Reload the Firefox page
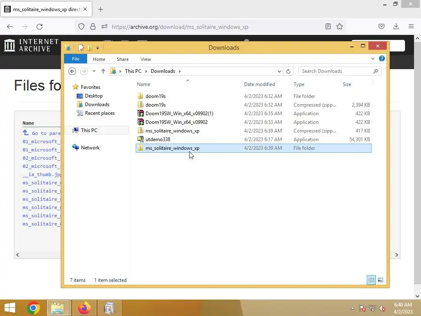 (39, 27)
